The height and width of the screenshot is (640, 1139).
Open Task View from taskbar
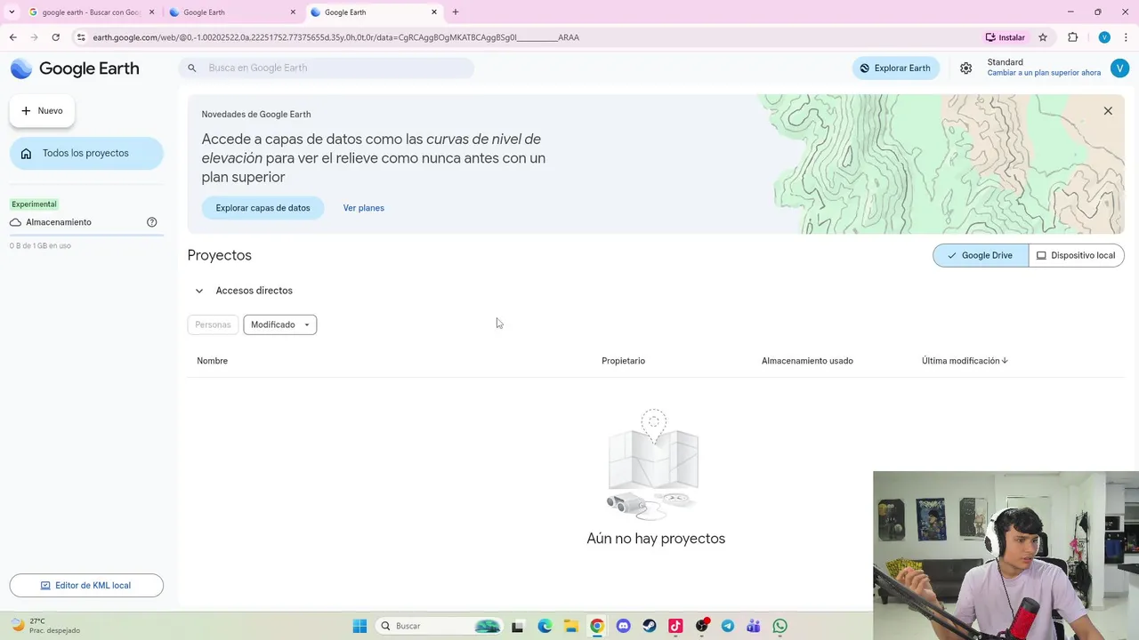pyautogui.click(x=517, y=626)
